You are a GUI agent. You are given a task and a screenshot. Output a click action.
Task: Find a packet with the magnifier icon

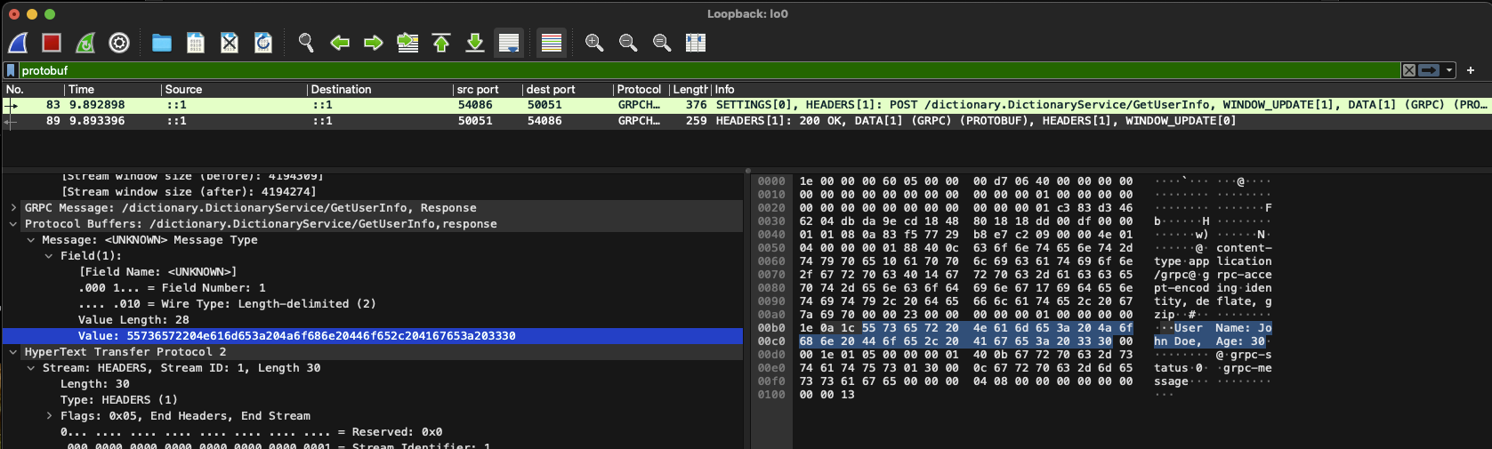(x=306, y=43)
